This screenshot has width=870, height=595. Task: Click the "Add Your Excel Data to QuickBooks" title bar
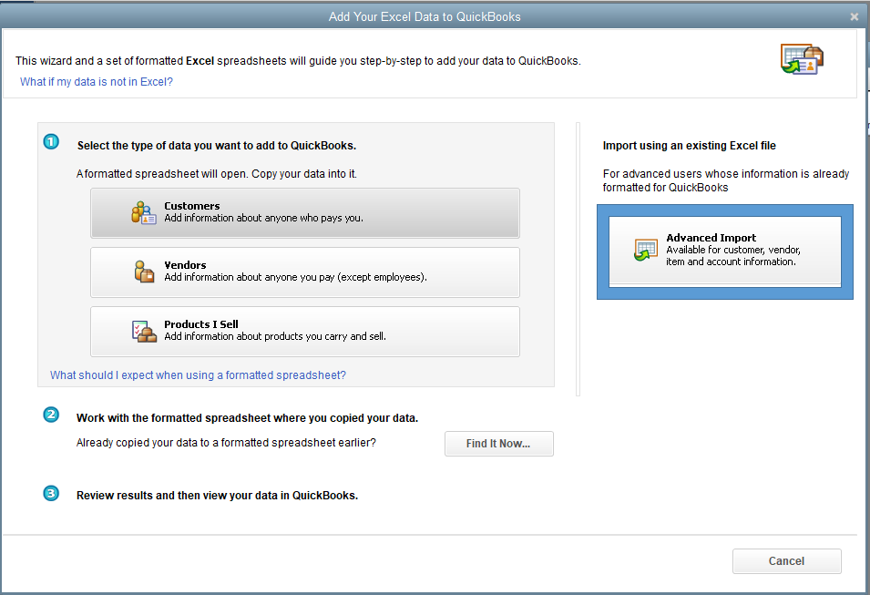425,16
